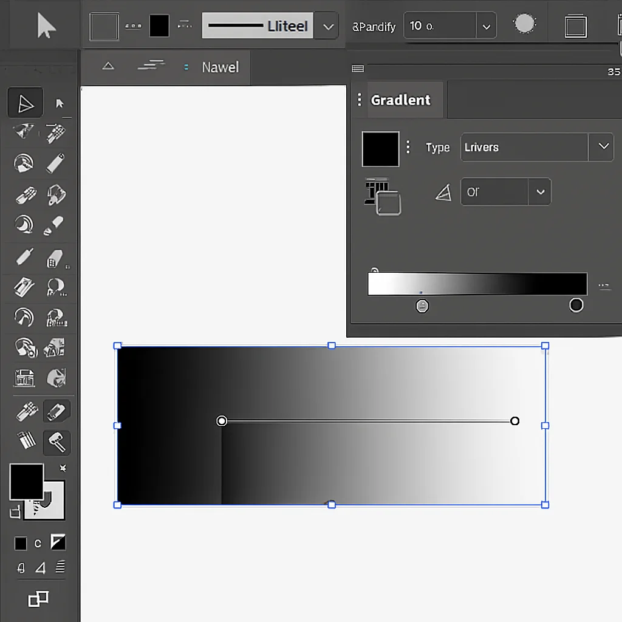The image size is (622, 622).
Task: Click the black stroke swatch in control bar
Action: (159, 26)
